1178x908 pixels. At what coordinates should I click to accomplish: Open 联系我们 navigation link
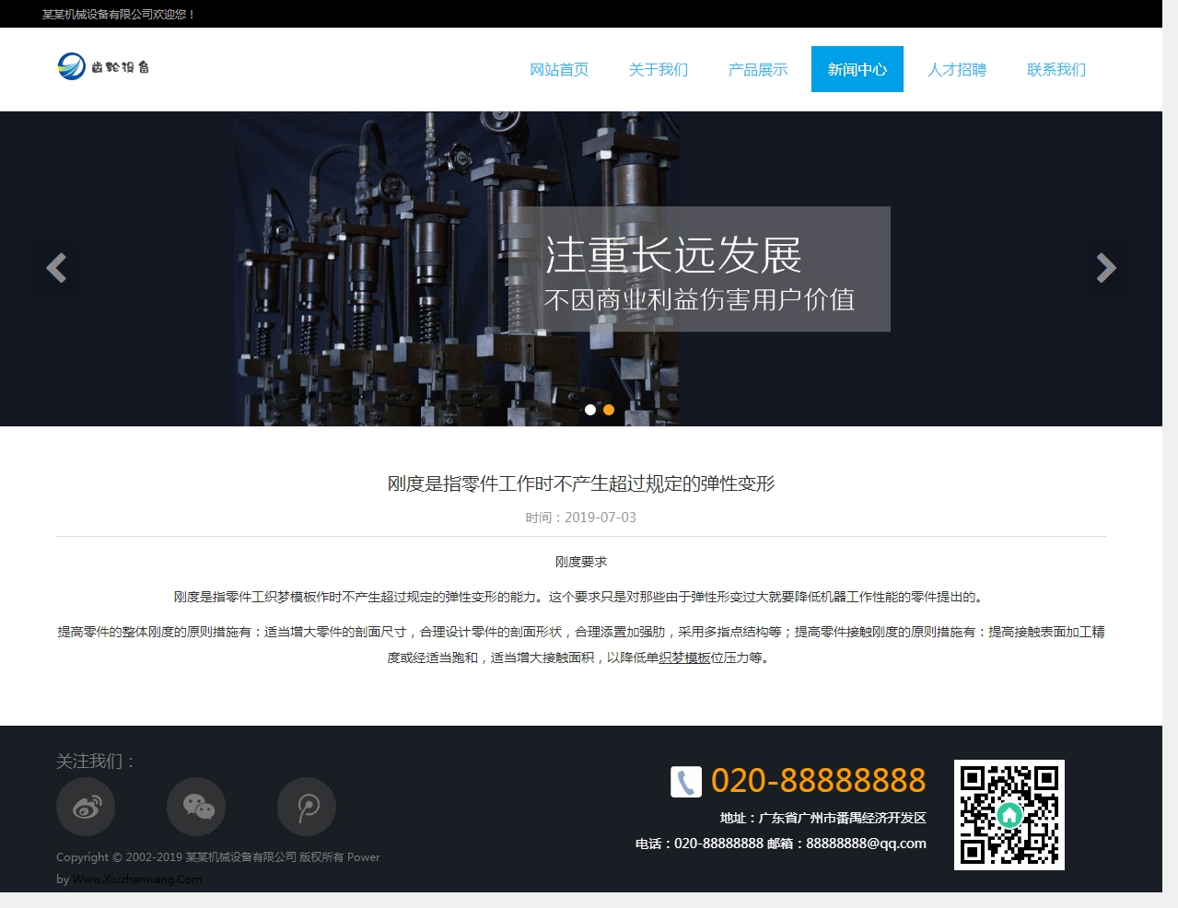pyautogui.click(x=1056, y=70)
